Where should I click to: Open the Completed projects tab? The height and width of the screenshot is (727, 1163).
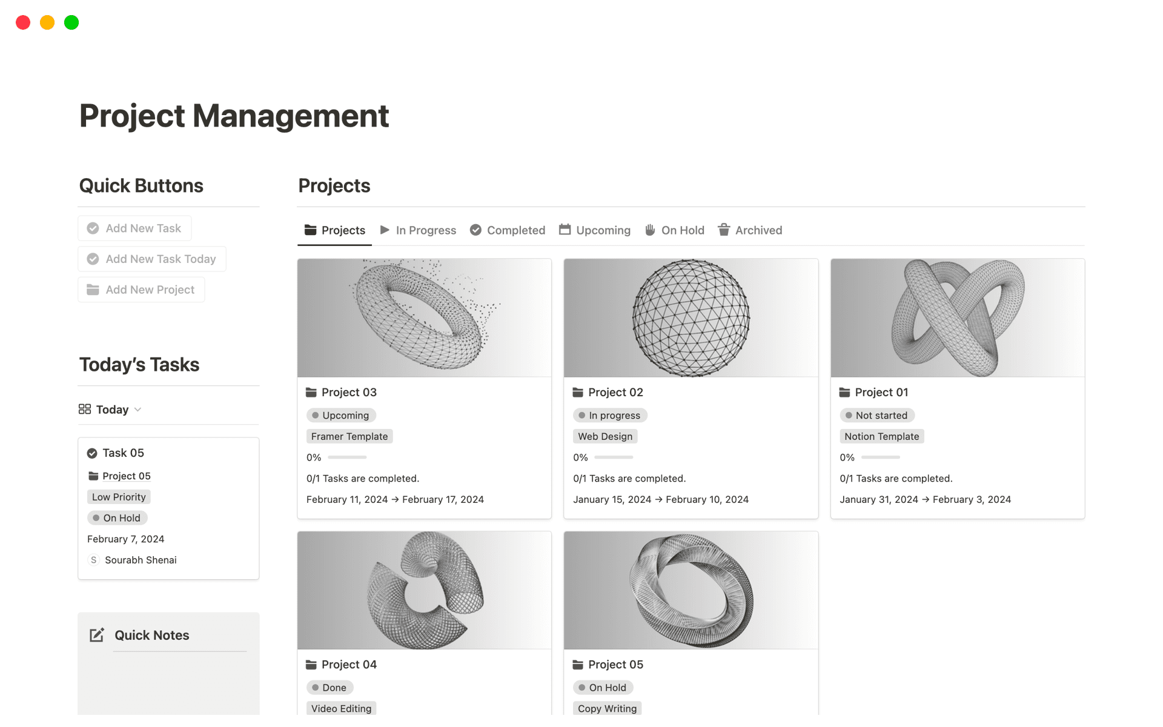[x=515, y=230]
